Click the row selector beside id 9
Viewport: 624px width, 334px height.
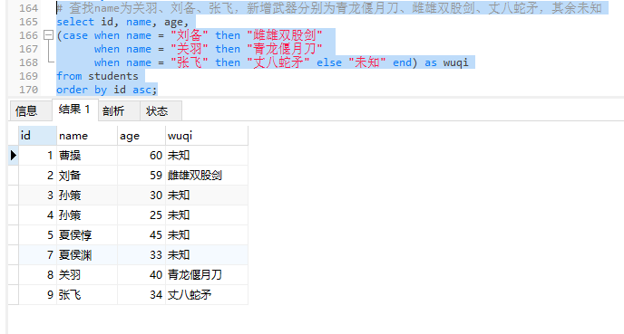tap(13, 294)
